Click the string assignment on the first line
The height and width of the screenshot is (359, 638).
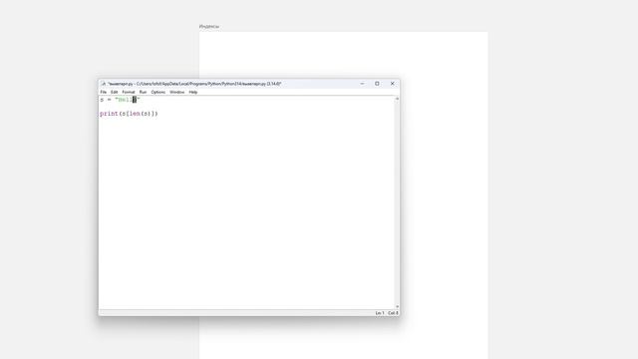[120, 100]
